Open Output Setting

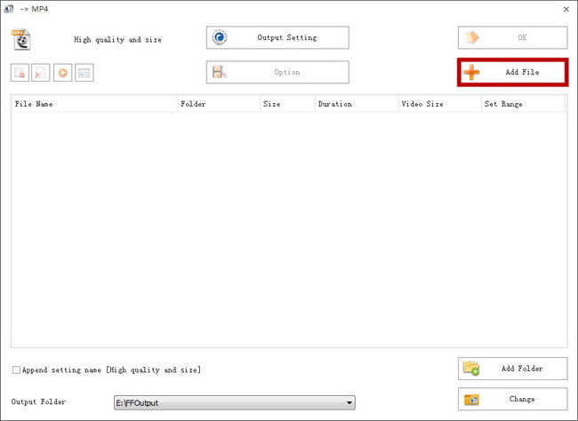coord(277,37)
